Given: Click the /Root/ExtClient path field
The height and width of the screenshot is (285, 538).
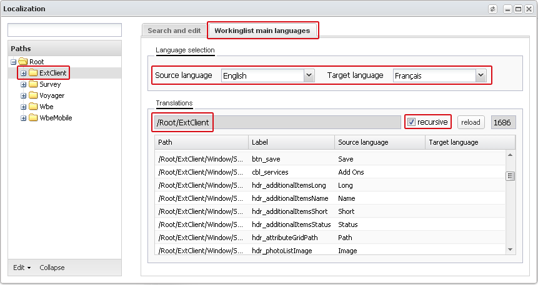Looking at the screenshot, I should point(277,122).
